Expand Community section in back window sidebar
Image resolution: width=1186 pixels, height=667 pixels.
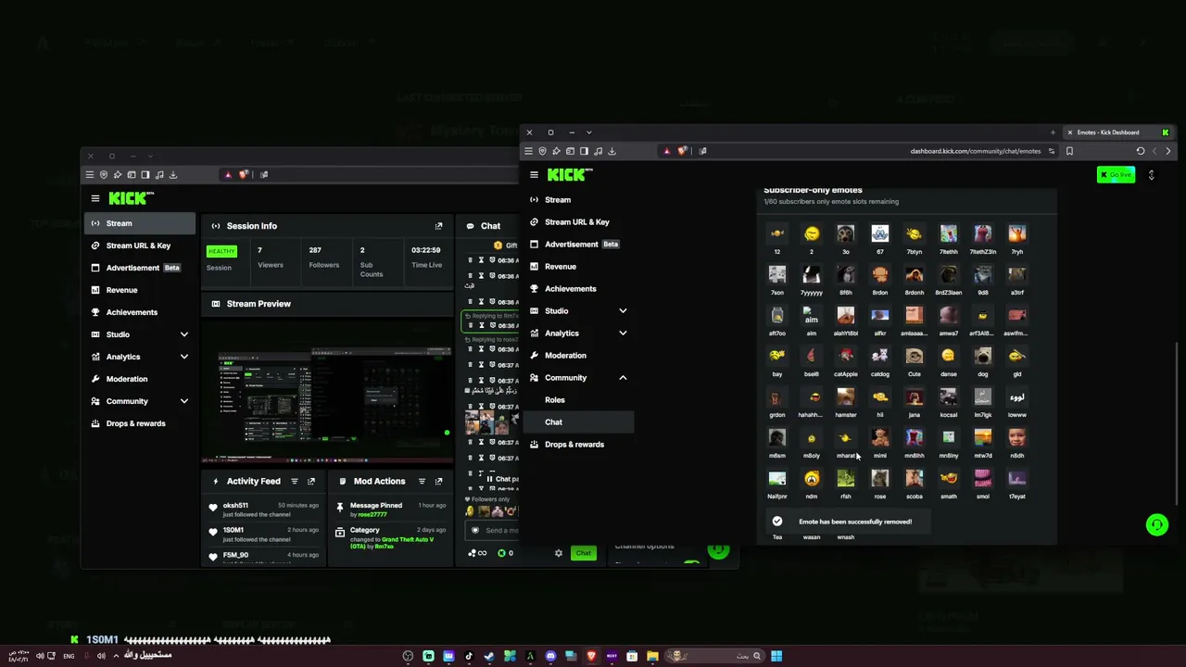(183, 401)
